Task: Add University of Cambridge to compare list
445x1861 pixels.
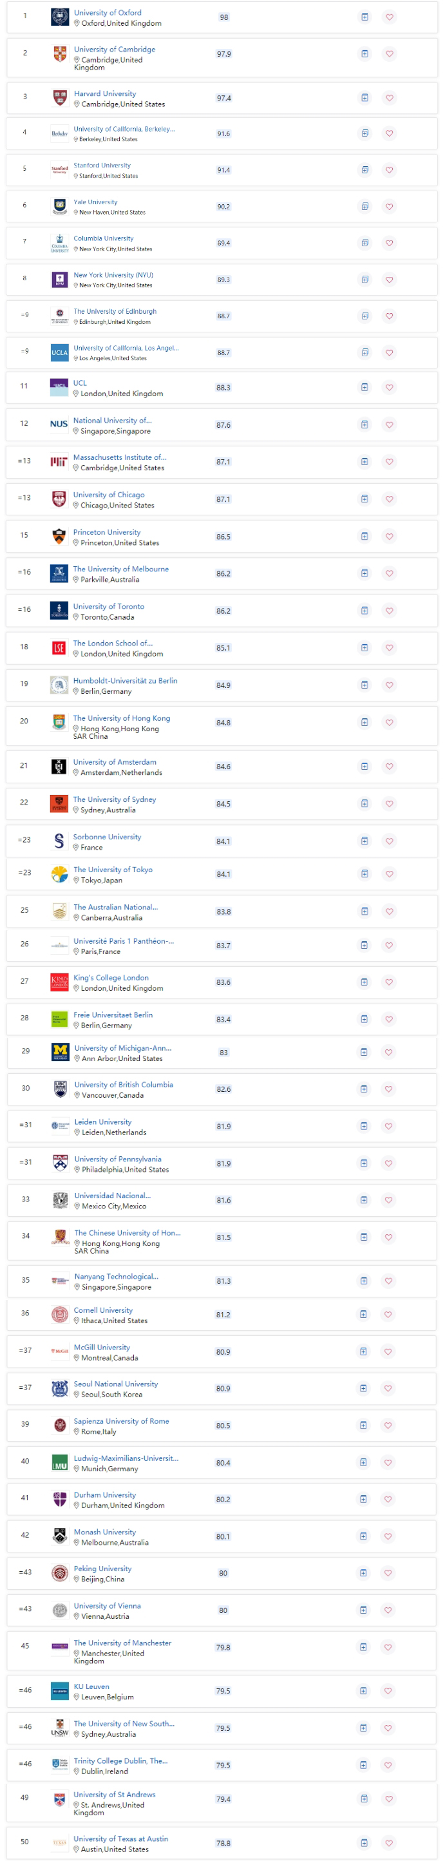Action: 365,53
